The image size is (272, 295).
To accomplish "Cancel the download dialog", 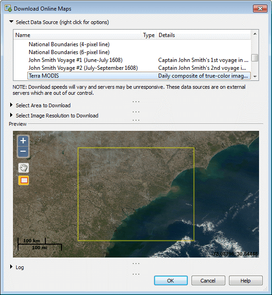I will pos(208,281).
